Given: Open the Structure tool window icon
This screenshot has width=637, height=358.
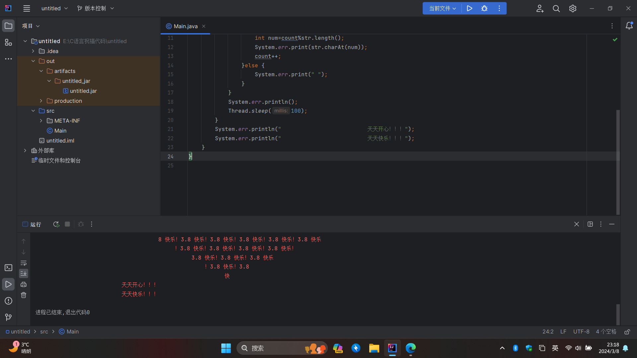Looking at the screenshot, I should 8,42.
